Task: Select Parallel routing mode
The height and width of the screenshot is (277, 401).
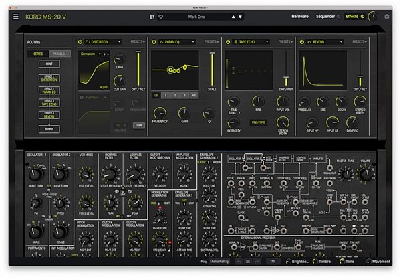Action: coord(59,54)
